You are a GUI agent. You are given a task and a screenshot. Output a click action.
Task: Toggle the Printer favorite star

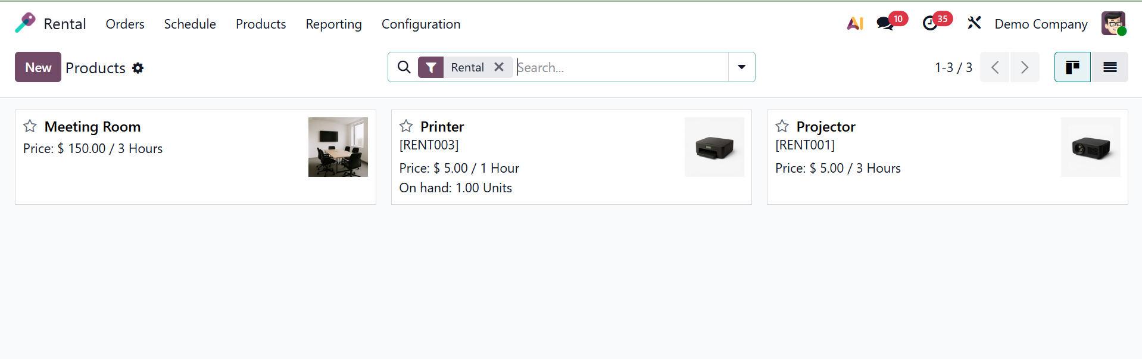(406, 126)
